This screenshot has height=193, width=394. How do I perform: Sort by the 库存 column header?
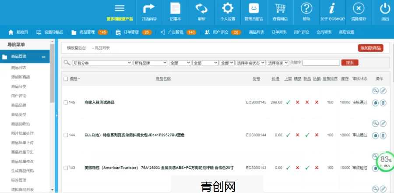345,79
